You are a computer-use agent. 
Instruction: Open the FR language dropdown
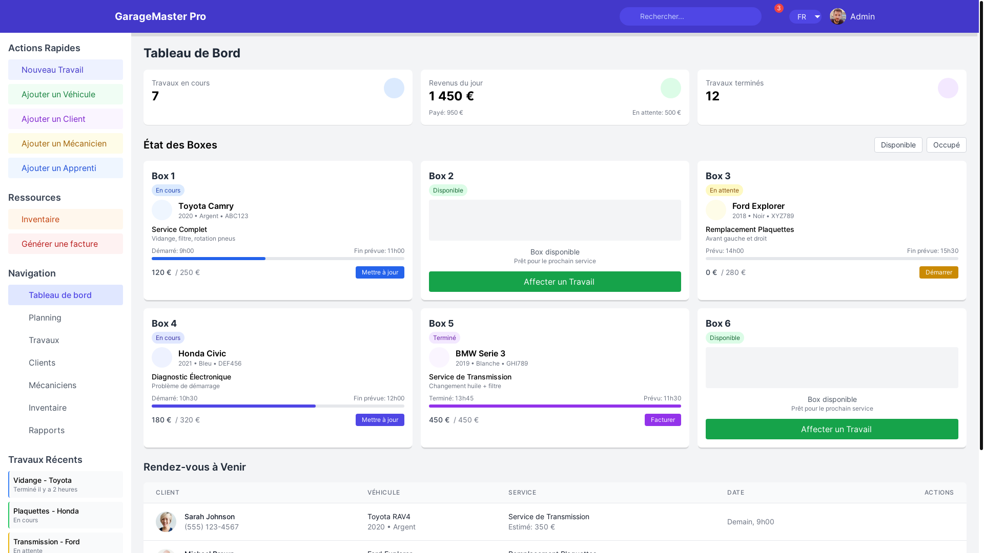point(805,16)
